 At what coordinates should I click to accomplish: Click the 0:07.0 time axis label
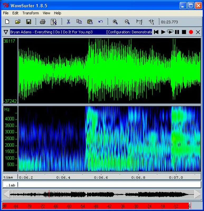(x=176, y=178)
